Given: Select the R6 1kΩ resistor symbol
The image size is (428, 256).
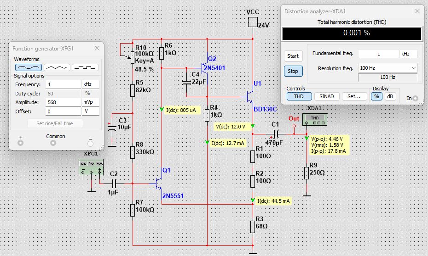Looking at the screenshot, I should tap(162, 53).
